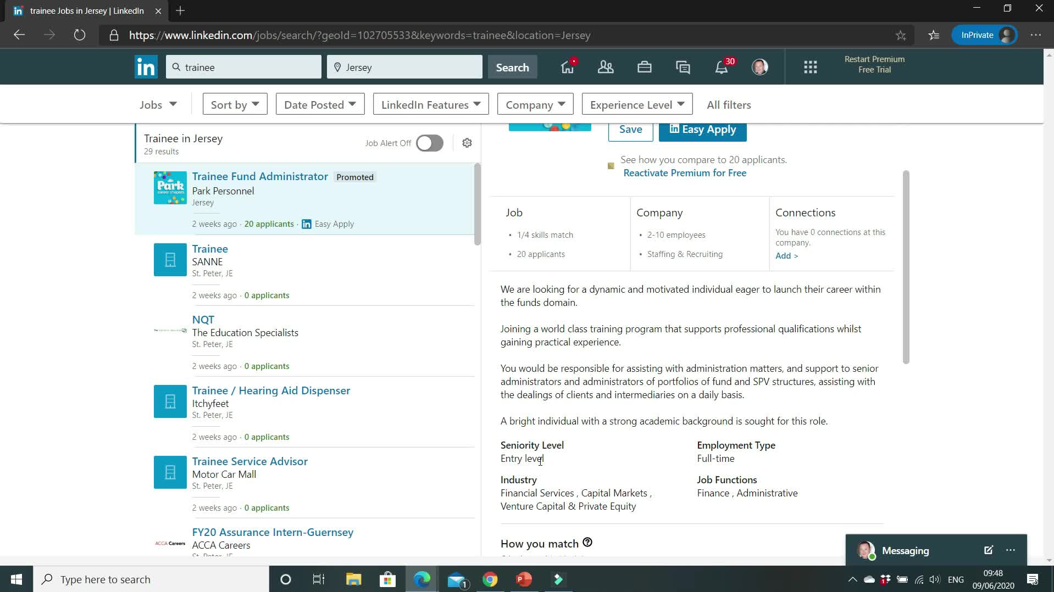Image resolution: width=1054 pixels, height=592 pixels.
Task: Click the trainee keyword search field
Action: point(243,67)
